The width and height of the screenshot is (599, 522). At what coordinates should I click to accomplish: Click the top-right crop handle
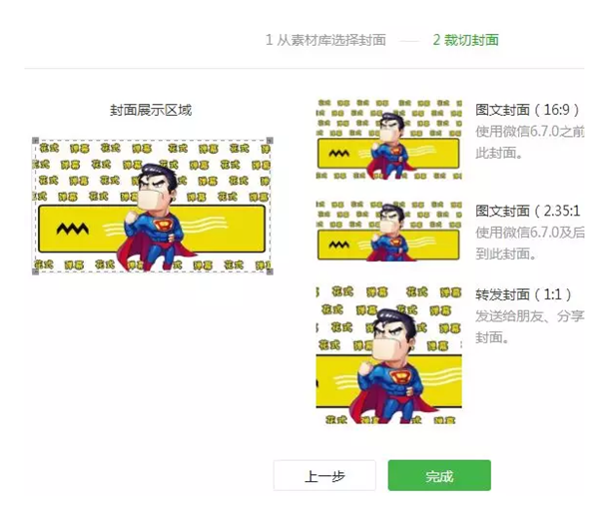click(x=270, y=141)
